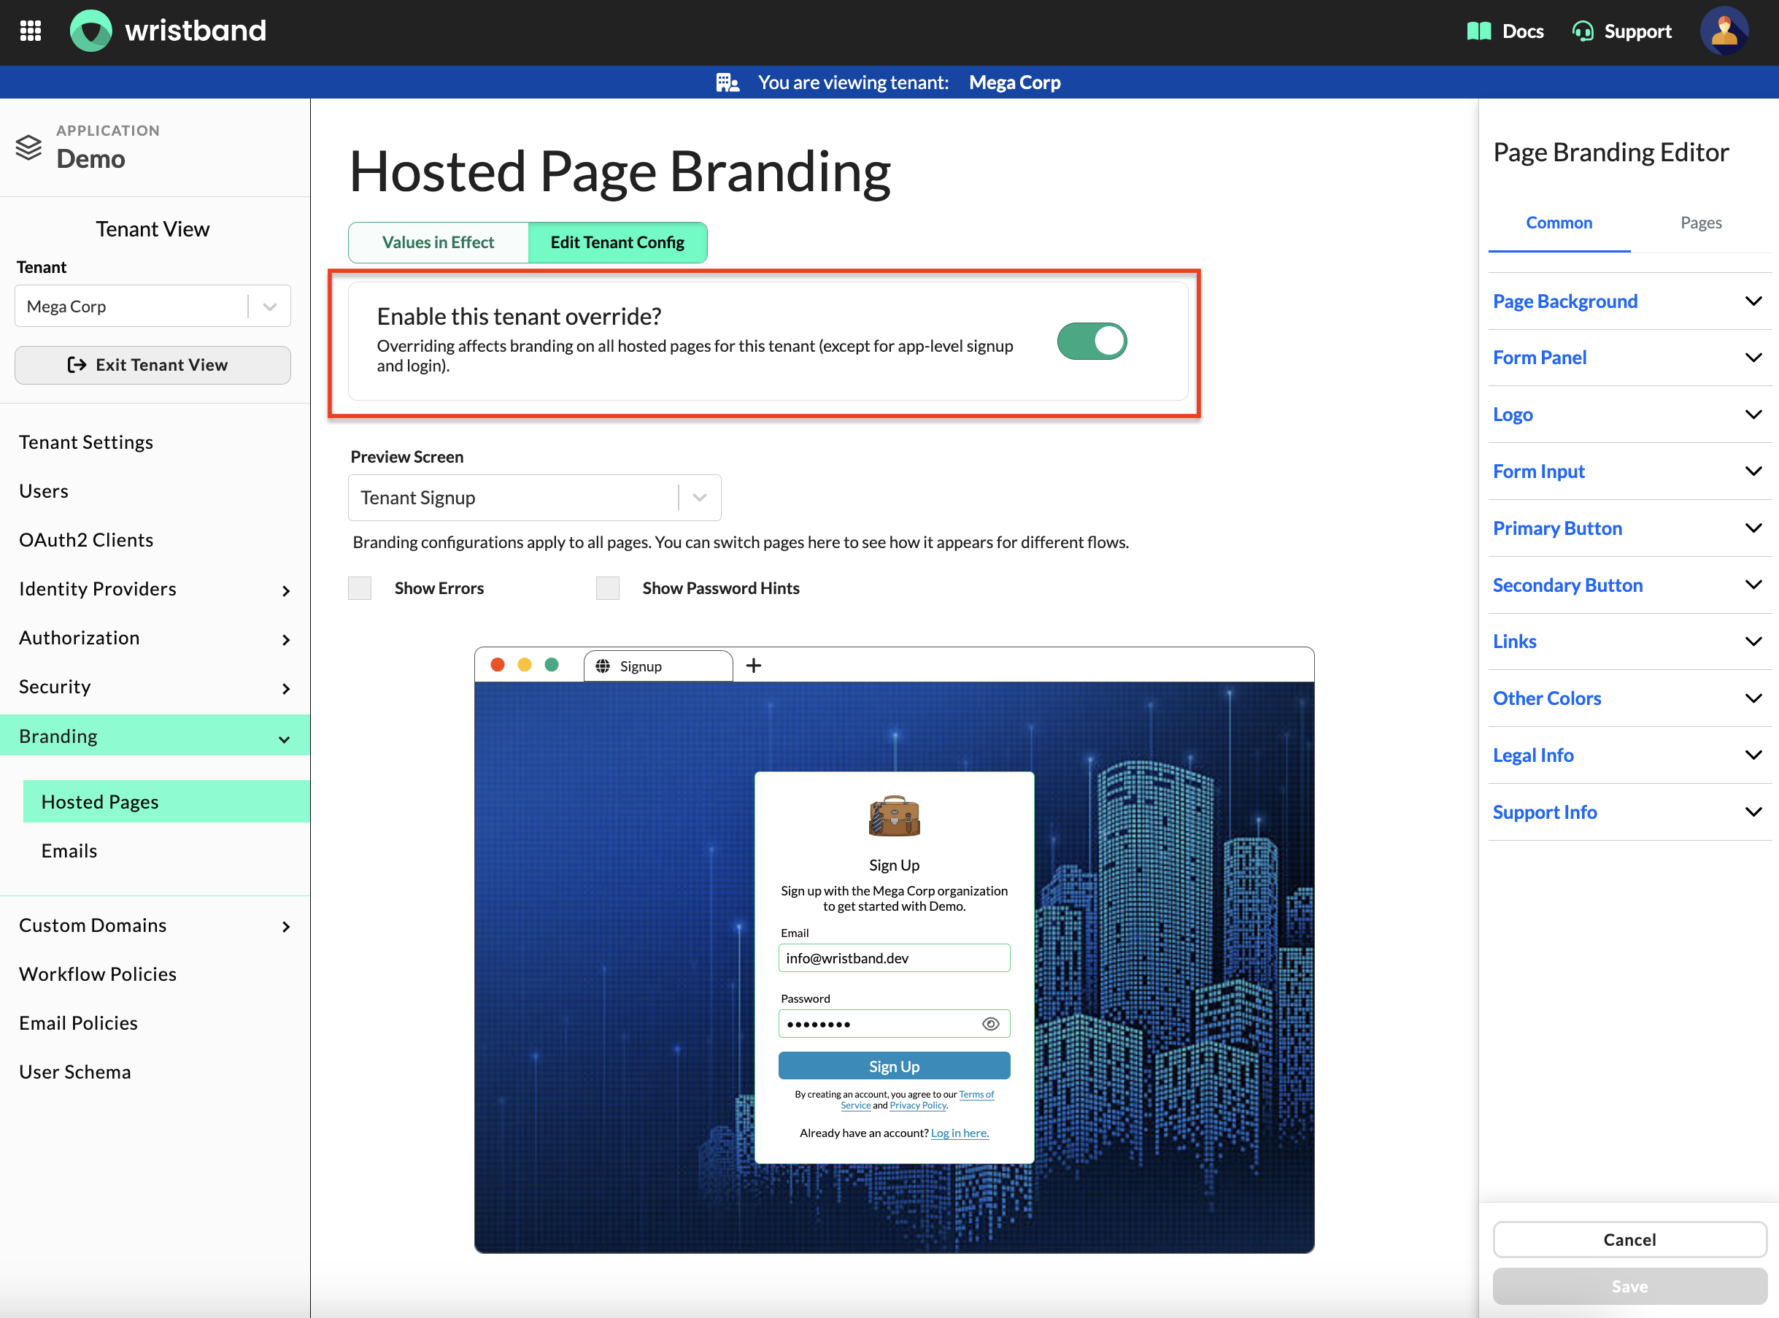Expand the Links section
This screenshot has height=1318, width=1779.
pos(1629,641)
